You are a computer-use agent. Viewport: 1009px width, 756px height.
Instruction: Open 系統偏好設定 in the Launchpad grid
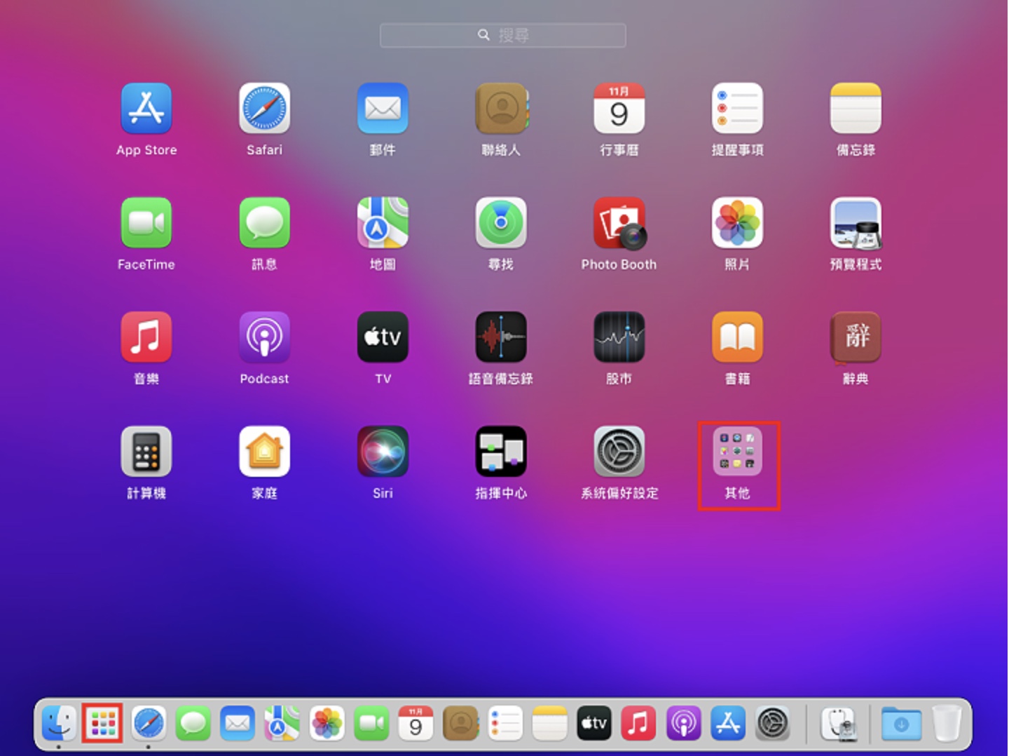point(619,452)
